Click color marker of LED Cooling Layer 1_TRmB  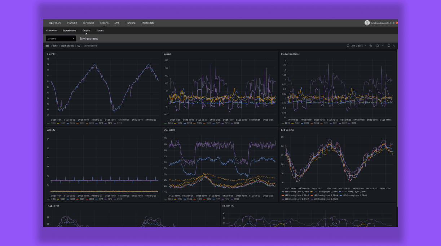[311, 192]
